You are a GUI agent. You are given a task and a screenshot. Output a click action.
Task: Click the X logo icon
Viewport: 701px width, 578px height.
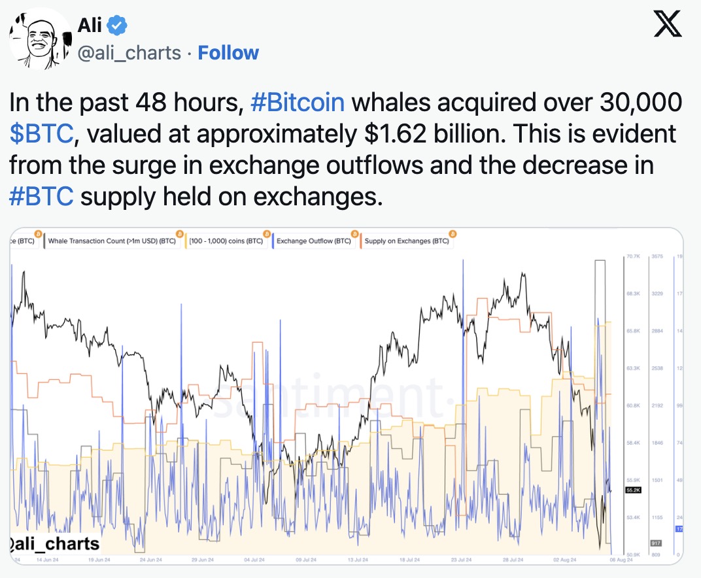(668, 24)
